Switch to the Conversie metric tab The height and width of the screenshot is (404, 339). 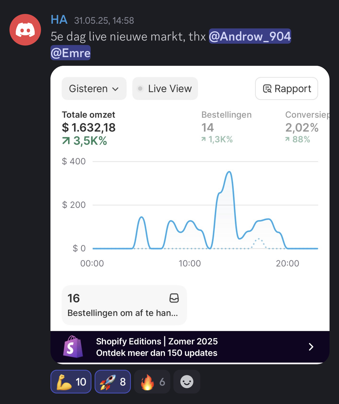tap(306, 127)
